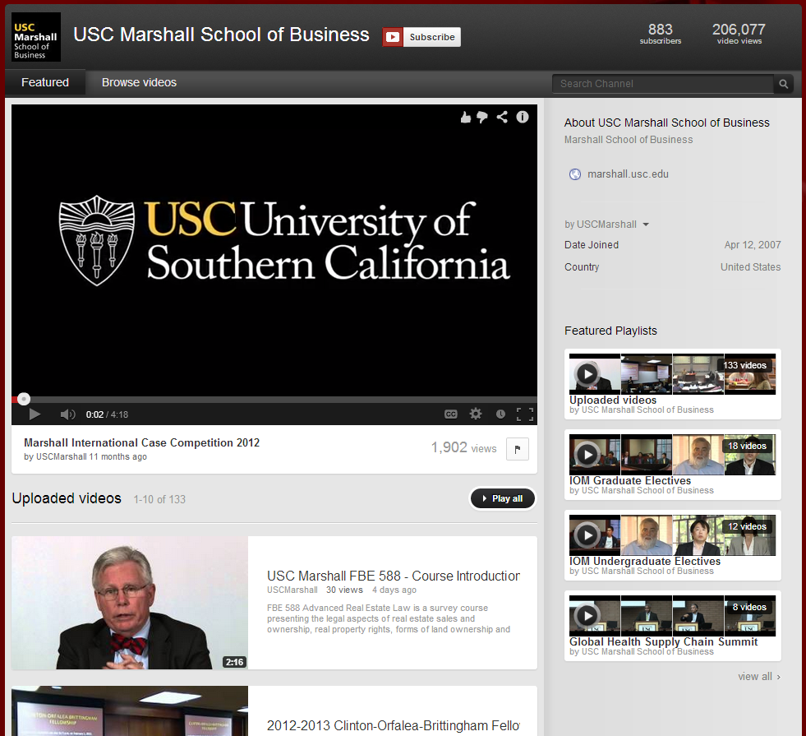
Task: Toggle the Watch Later clock icon
Action: [x=500, y=414]
